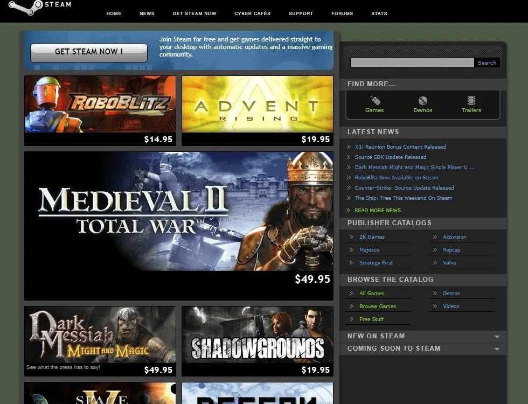This screenshot has width=528, height=404.
Task: Open the Activision publisher catalog
Action: click(x=454, y=236)
